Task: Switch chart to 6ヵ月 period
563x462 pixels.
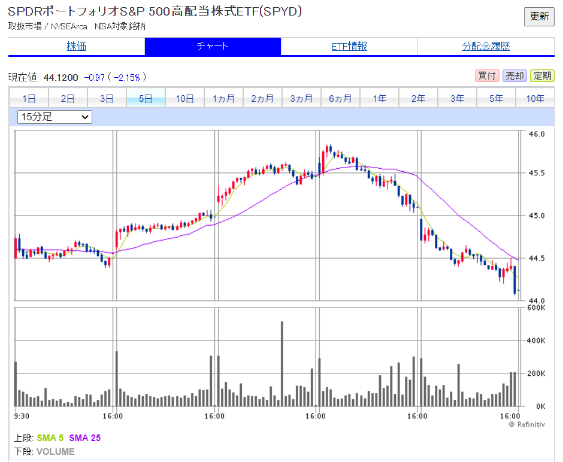Action: (x=340, y=98)
